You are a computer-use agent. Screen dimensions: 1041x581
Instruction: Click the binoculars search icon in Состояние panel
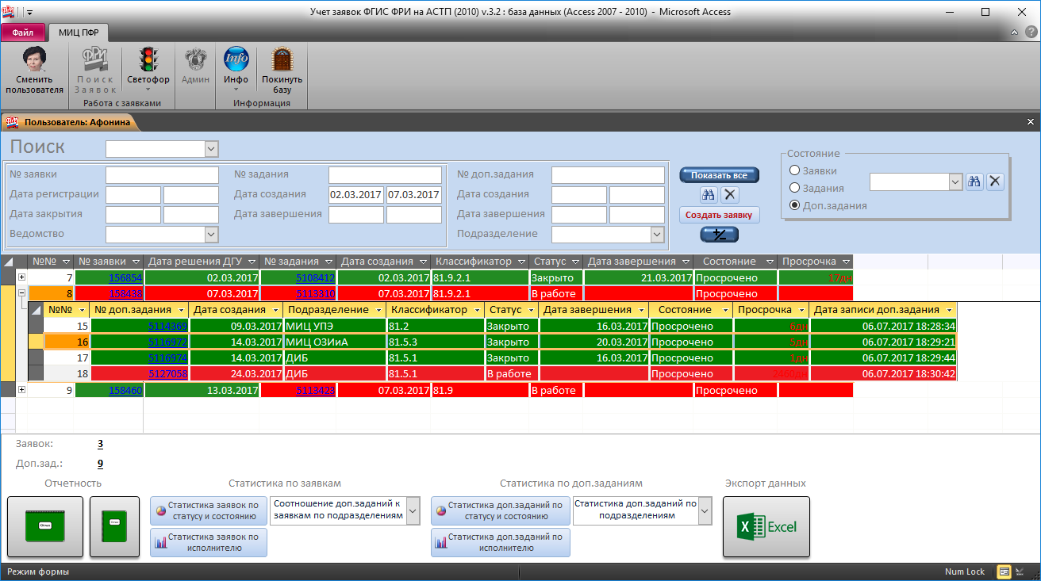974,182
